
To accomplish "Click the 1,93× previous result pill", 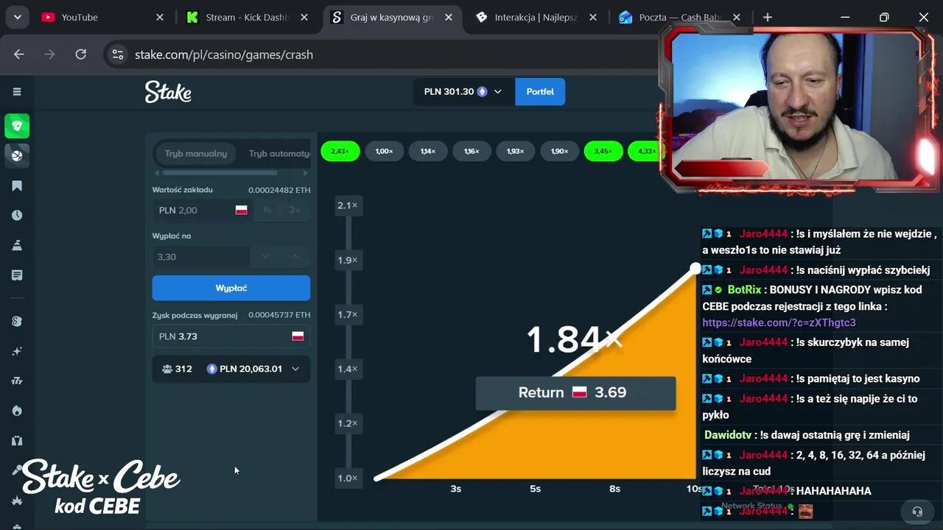I will click(x=516, y=151).
